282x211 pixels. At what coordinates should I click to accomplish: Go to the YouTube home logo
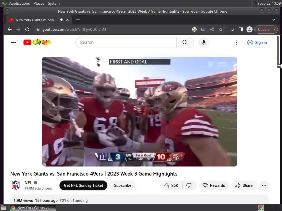click(37, 42)
